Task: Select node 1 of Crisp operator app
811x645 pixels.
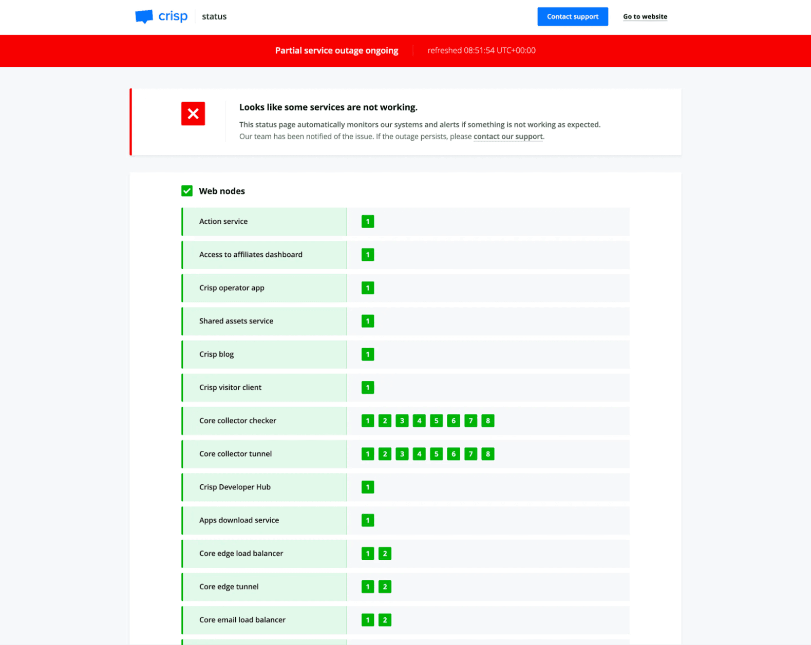Action: (368, 288)
